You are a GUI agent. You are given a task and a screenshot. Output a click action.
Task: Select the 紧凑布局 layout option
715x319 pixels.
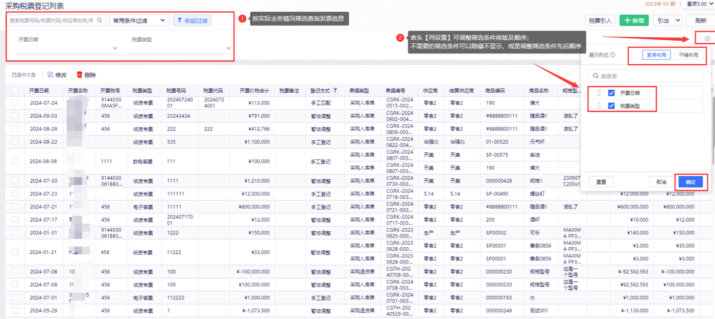(656, 55)
